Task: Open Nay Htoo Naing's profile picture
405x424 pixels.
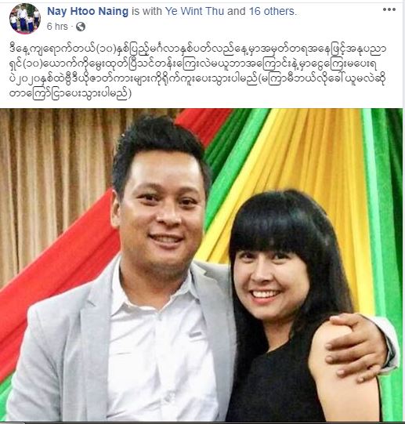Action: (25, 19)
